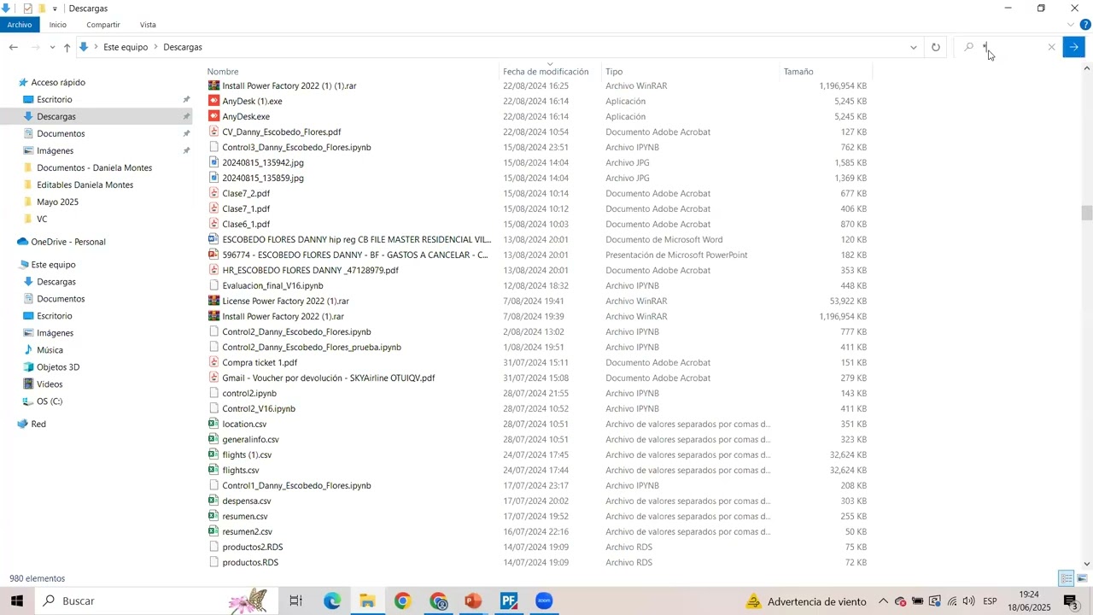This screenshot has width=1093, height=615.
Task: Select productos2.RDS file
Action: coord(252,548)
